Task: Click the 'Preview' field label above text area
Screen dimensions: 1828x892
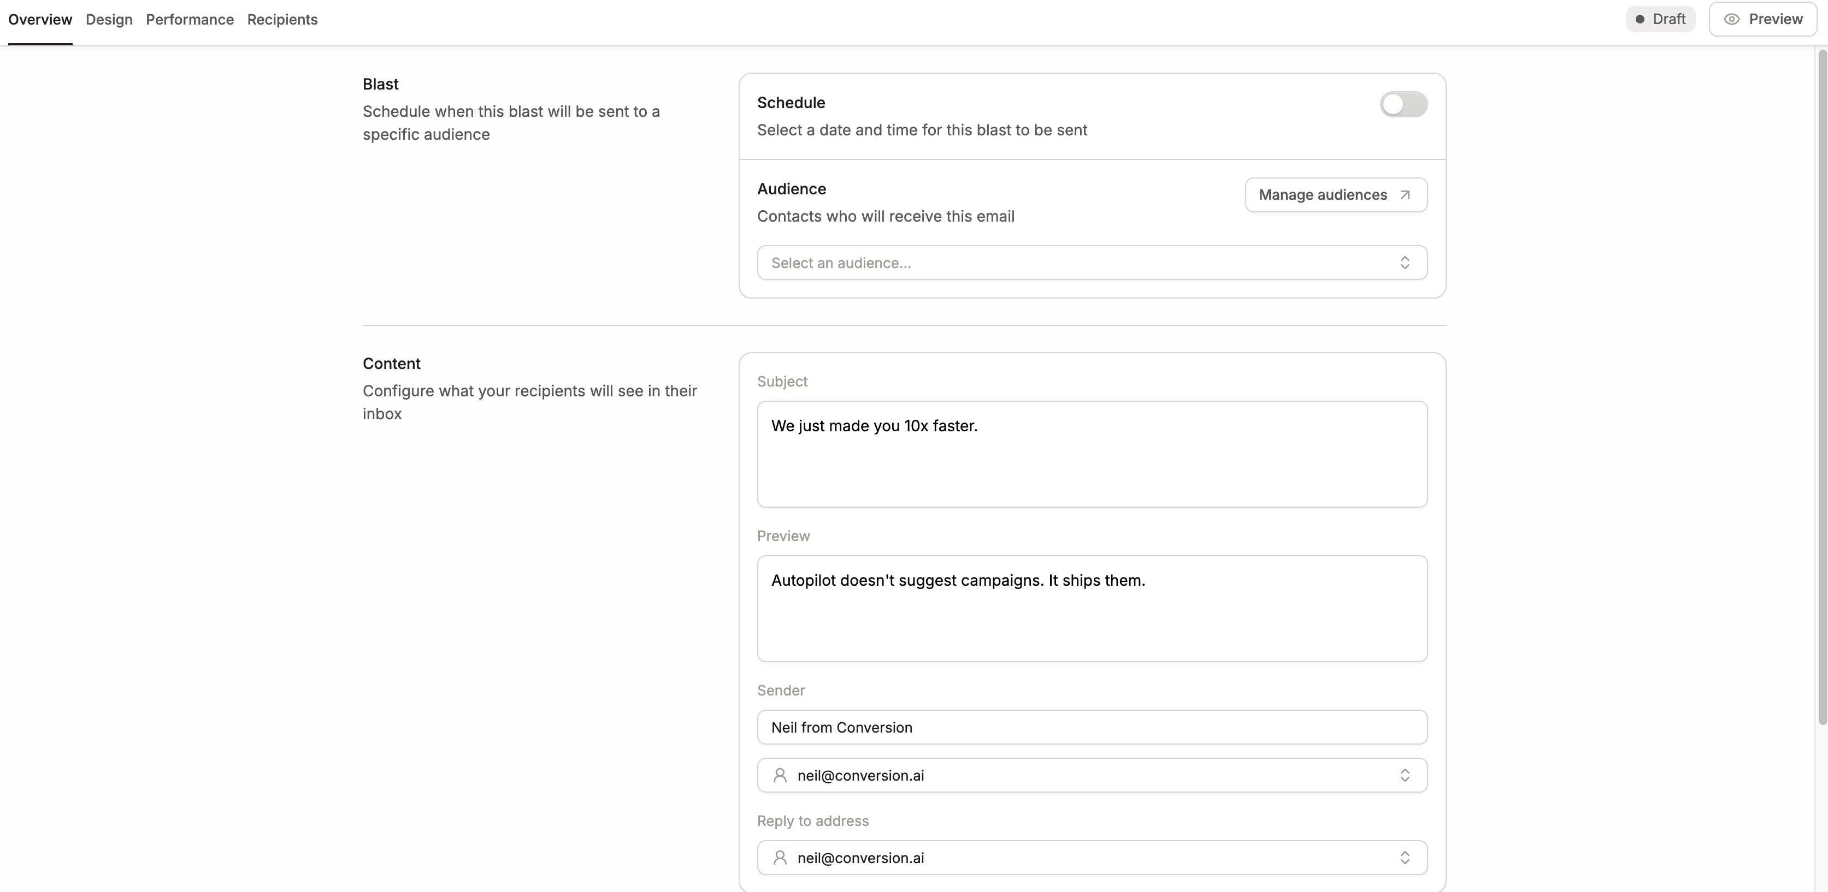Action: coord(783,536)
